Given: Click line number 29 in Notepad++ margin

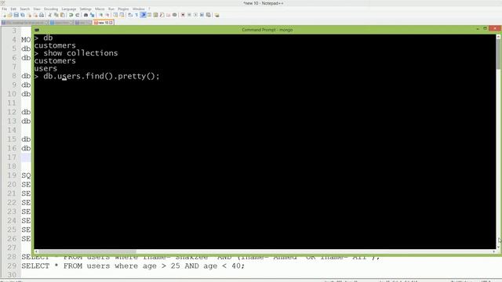Looking at the screenshot, I should (x=12, y=266).
